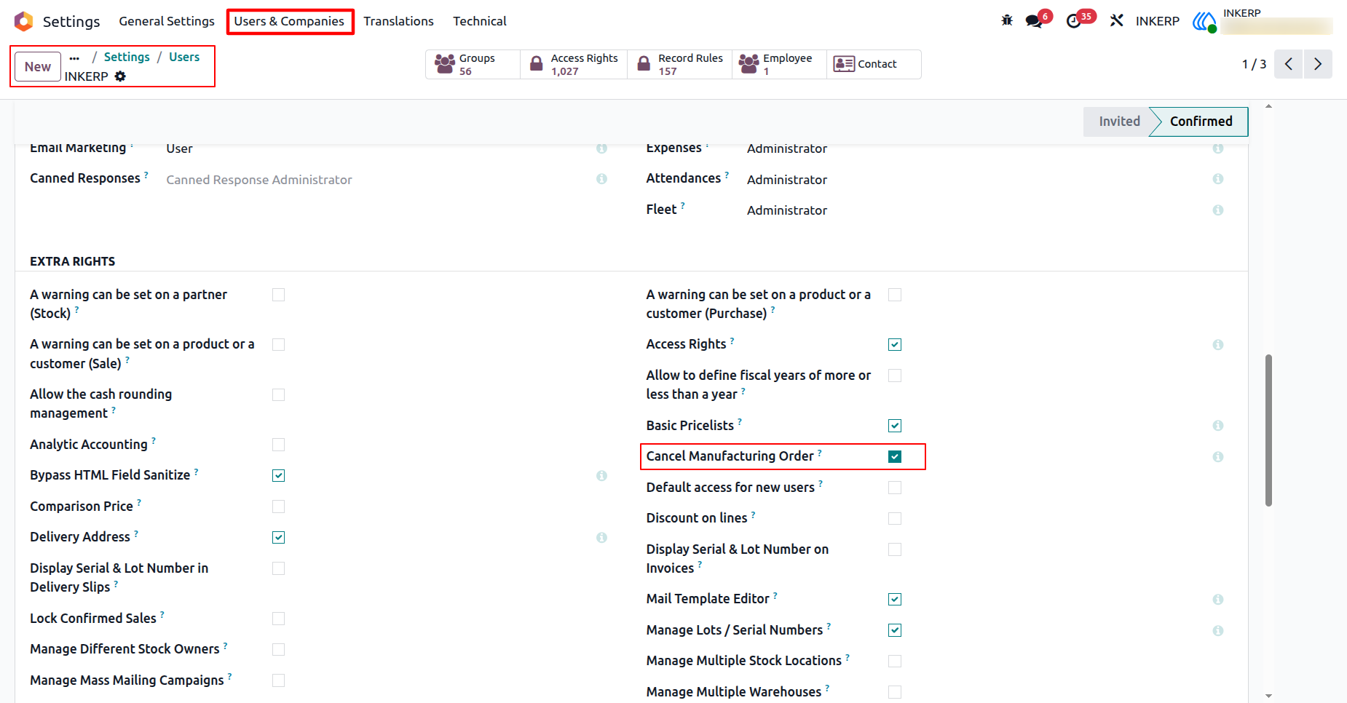This screenshot has width=1347, height=703.
Task: Open the activities clock icon
Action: (1073, 21)
